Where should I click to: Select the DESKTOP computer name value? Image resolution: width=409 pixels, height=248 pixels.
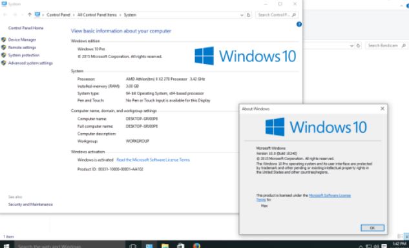142,119
